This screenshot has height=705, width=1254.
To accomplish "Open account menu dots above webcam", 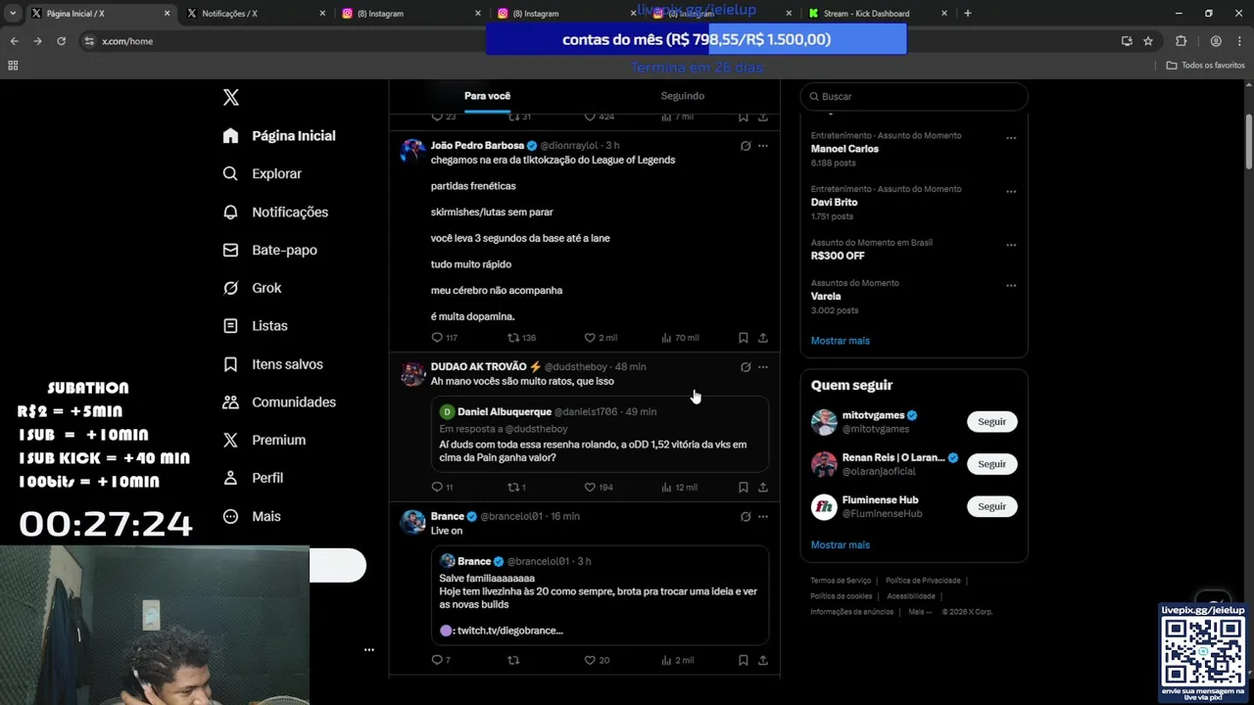I will (369, 649).
